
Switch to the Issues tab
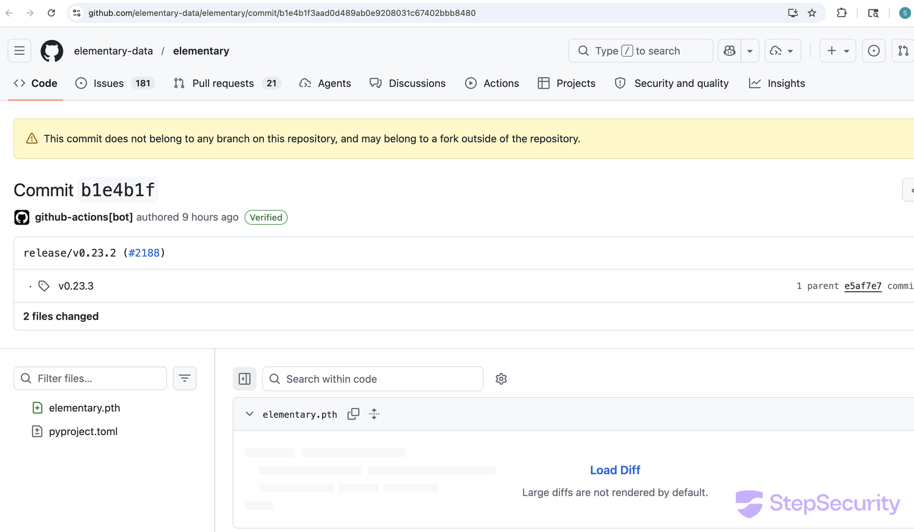click(115, 83)
